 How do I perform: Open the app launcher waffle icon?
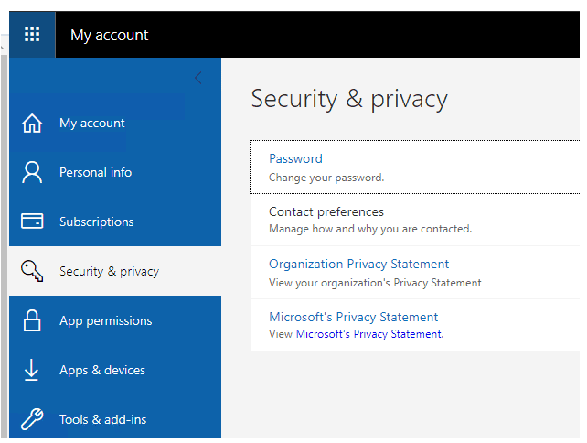pyautogui.click(x=32, y=34)
